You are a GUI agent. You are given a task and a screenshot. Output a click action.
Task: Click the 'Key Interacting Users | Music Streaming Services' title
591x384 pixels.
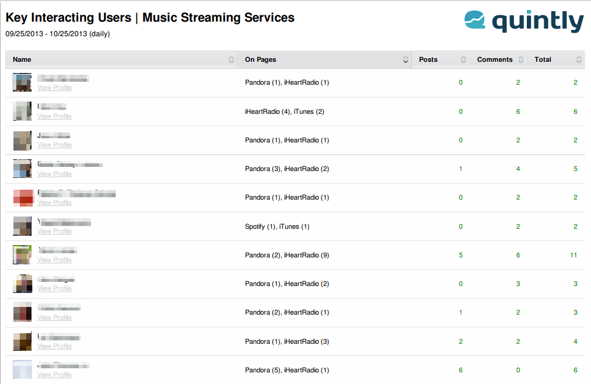click(x=150, y=18)
